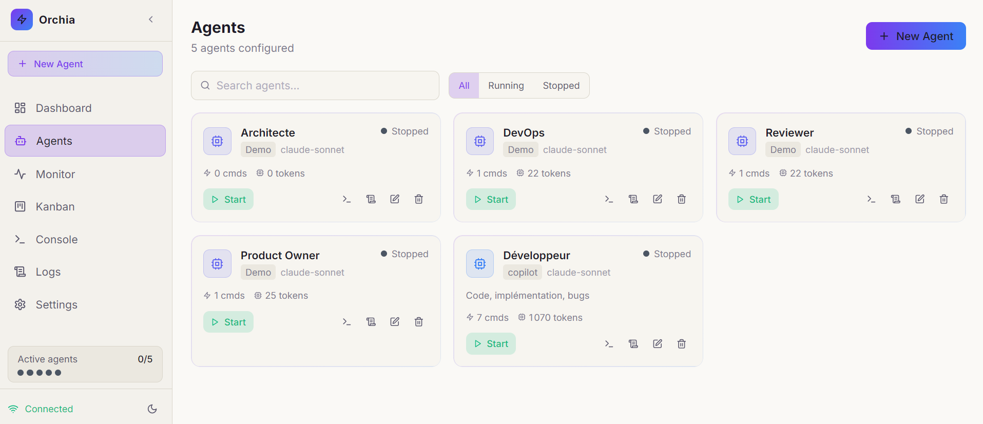Viewport: 983px width, 424px height.
Task: Delete the Architecte agent
Action: point(419,199)
